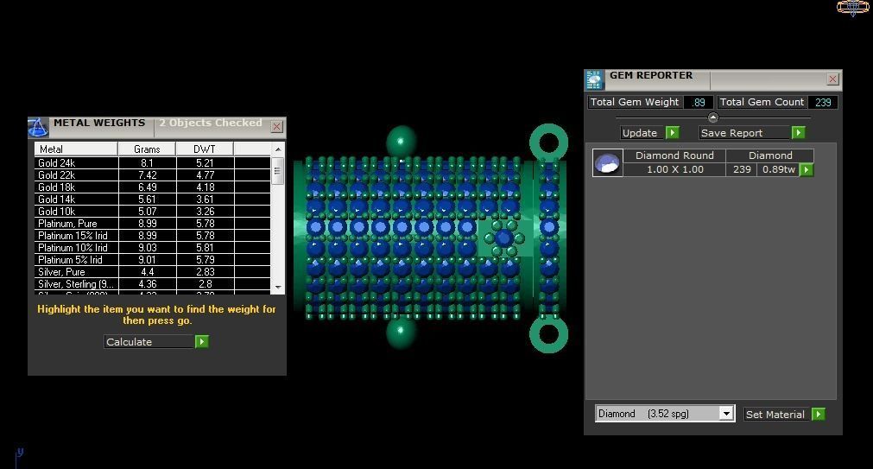Click the Metal Weights scale icon

[38, 127]
